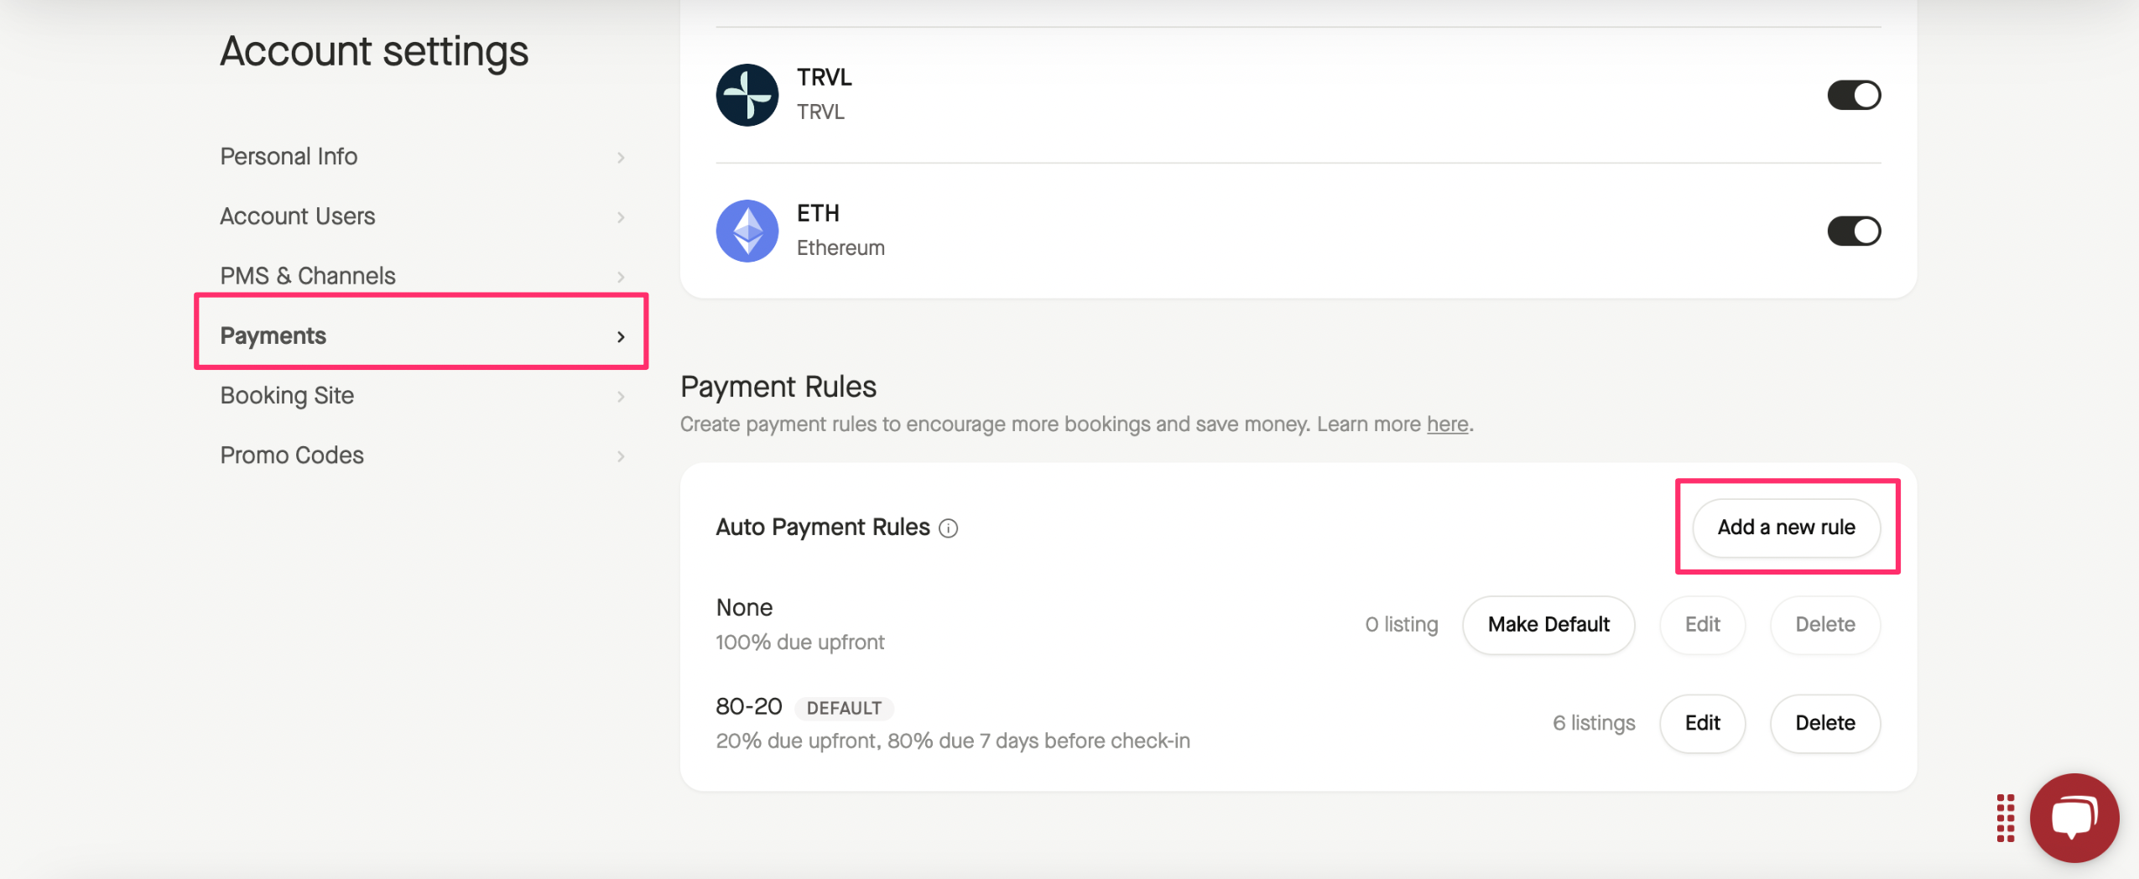The image size is (2139, 879).
Task: Select the Payments menu item
Action: point(273,335)
